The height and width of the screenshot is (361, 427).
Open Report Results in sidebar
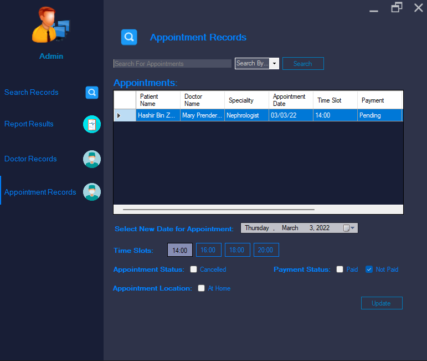point(29,124)
